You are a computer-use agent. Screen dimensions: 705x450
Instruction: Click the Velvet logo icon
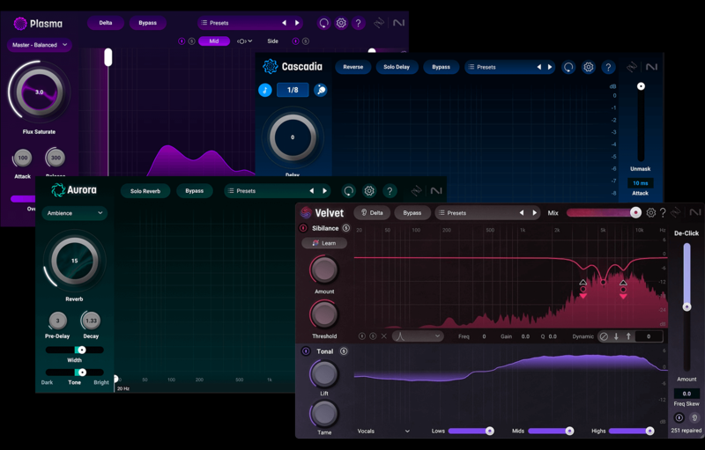point(306,212)
